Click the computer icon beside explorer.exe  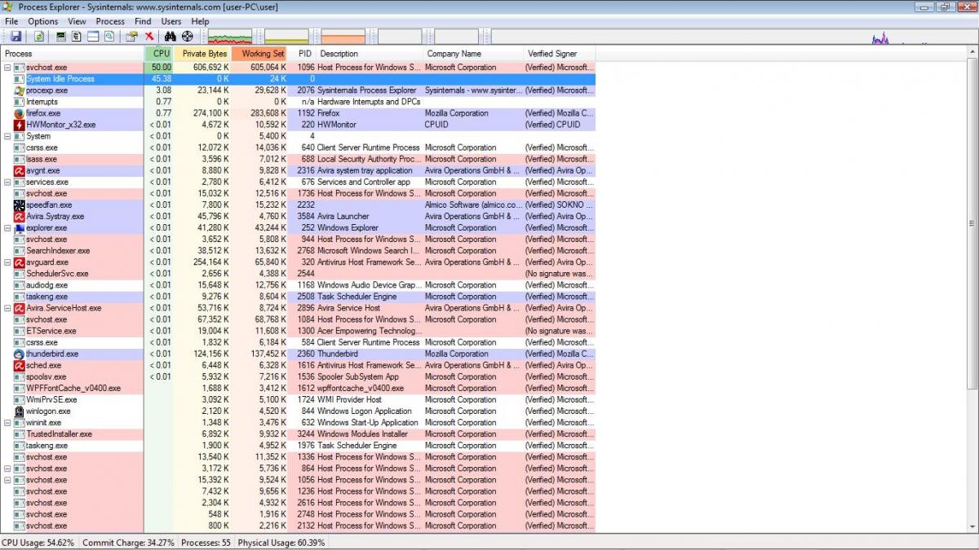[x=20, y=228]
